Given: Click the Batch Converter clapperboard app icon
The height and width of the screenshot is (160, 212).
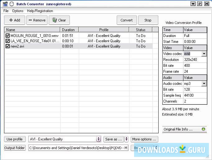Looking at the screenshot, I should pyautogui.click(x=5, y=4).
